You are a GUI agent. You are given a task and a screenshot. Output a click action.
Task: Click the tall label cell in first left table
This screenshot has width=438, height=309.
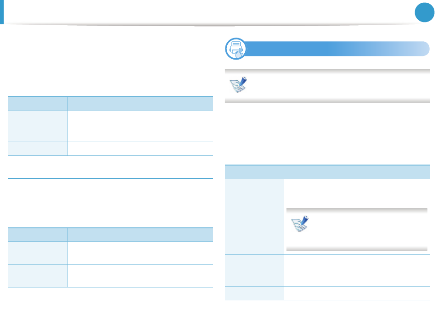click(38, 126)
